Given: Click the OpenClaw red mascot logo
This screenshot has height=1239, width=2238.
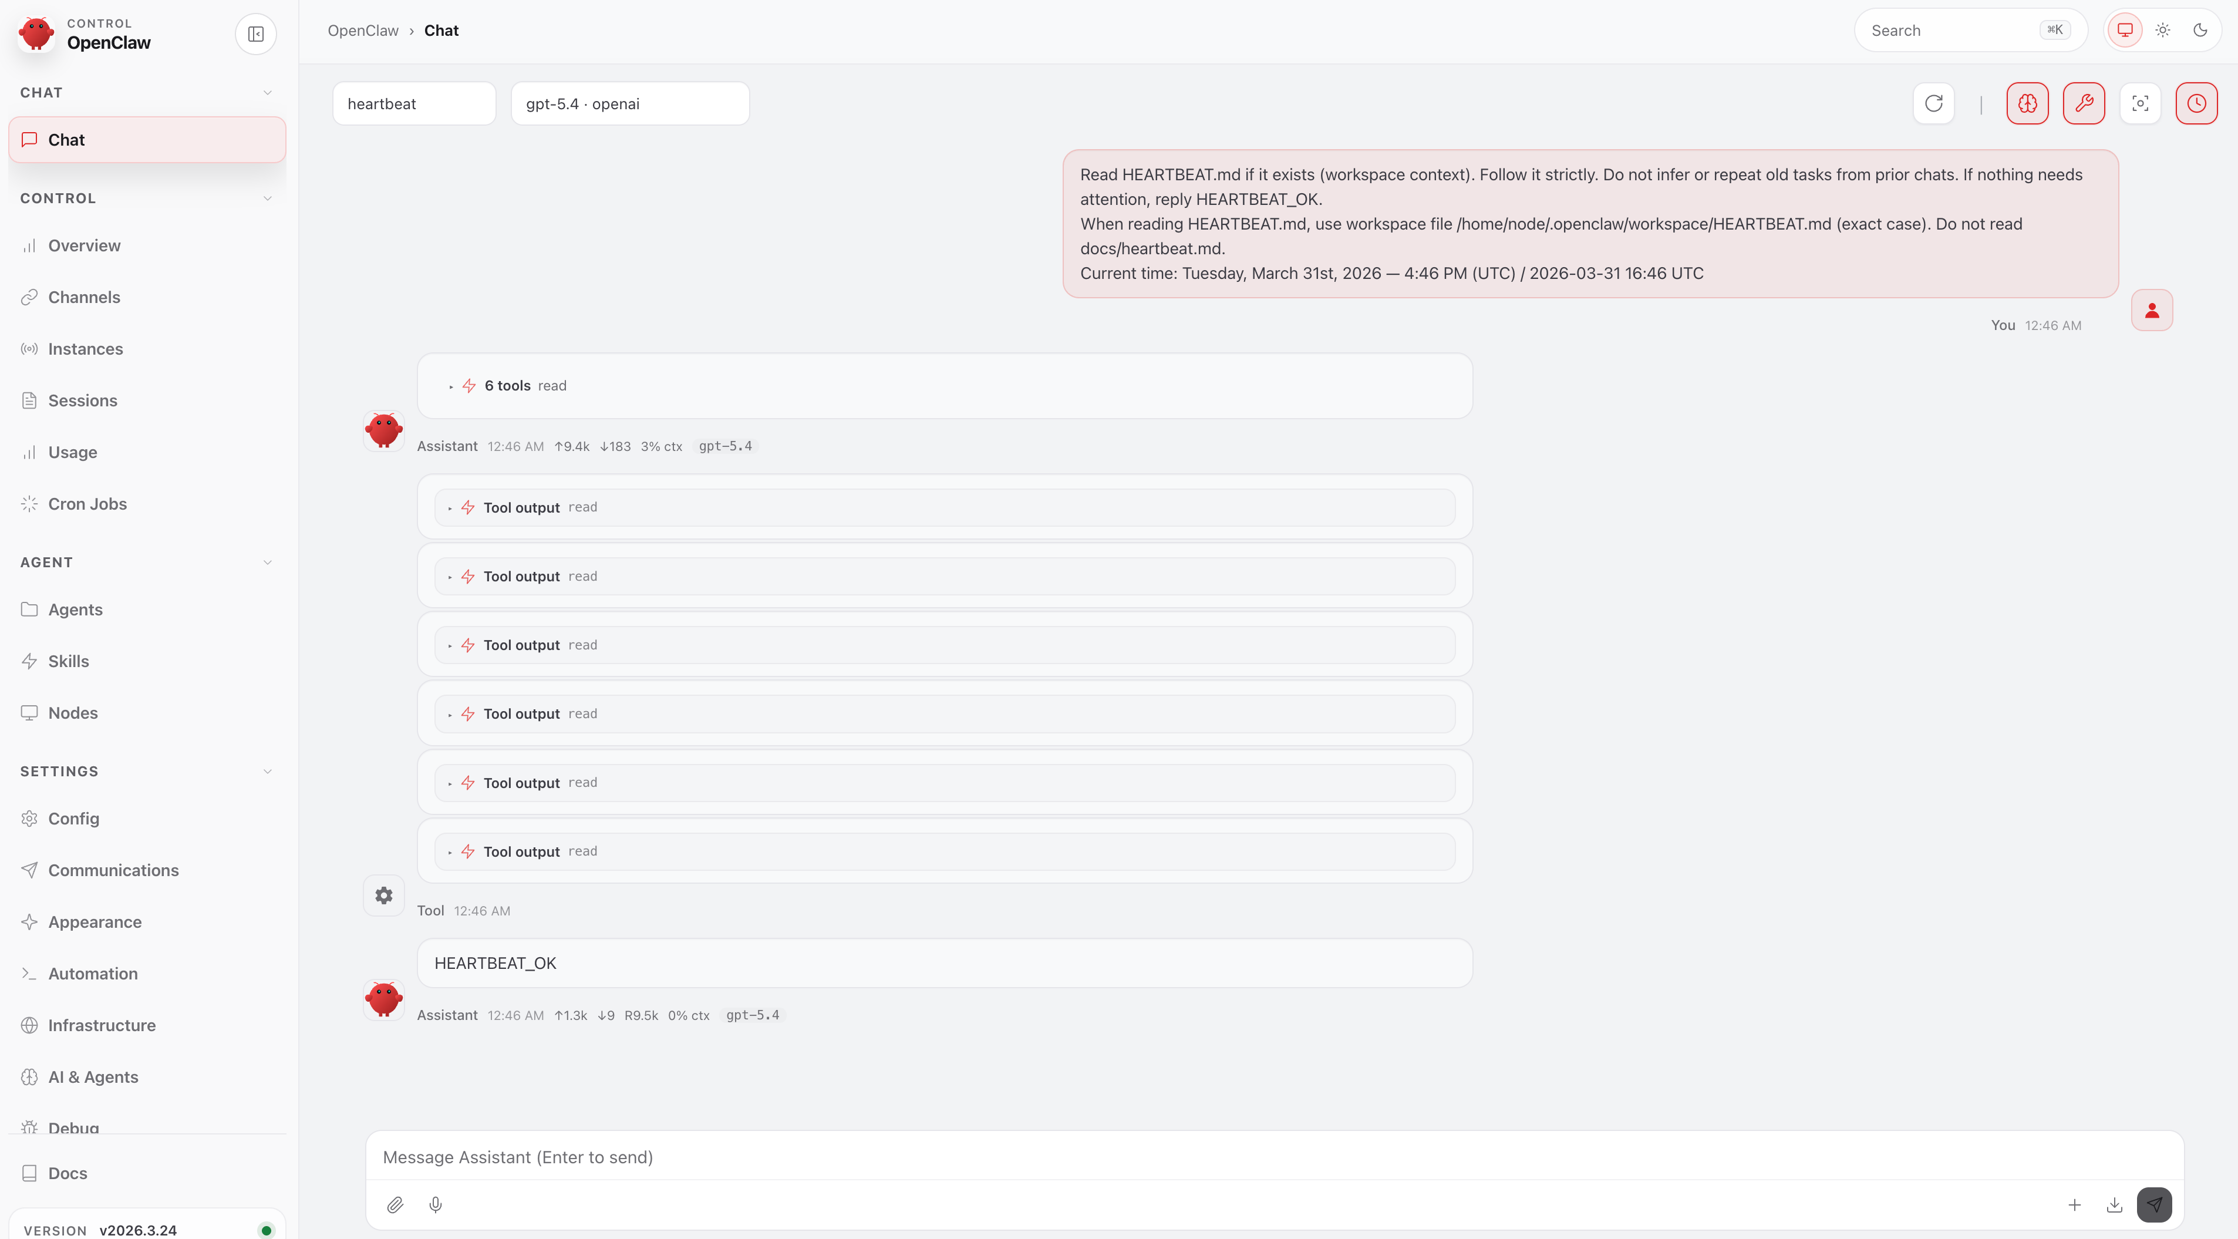Looking at the screenshot, I should [x=36, y=33].
